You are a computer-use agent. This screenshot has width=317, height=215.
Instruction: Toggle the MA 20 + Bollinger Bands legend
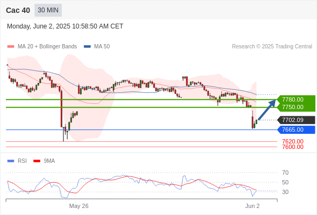[42, 47]
